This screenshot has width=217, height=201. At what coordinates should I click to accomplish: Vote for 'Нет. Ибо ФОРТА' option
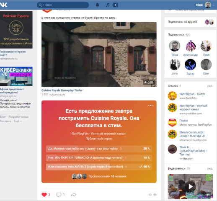[99, 158]
